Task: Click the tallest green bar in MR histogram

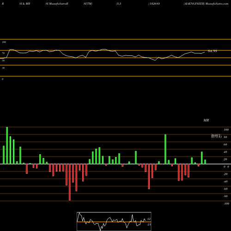Action: pos(7,146)
